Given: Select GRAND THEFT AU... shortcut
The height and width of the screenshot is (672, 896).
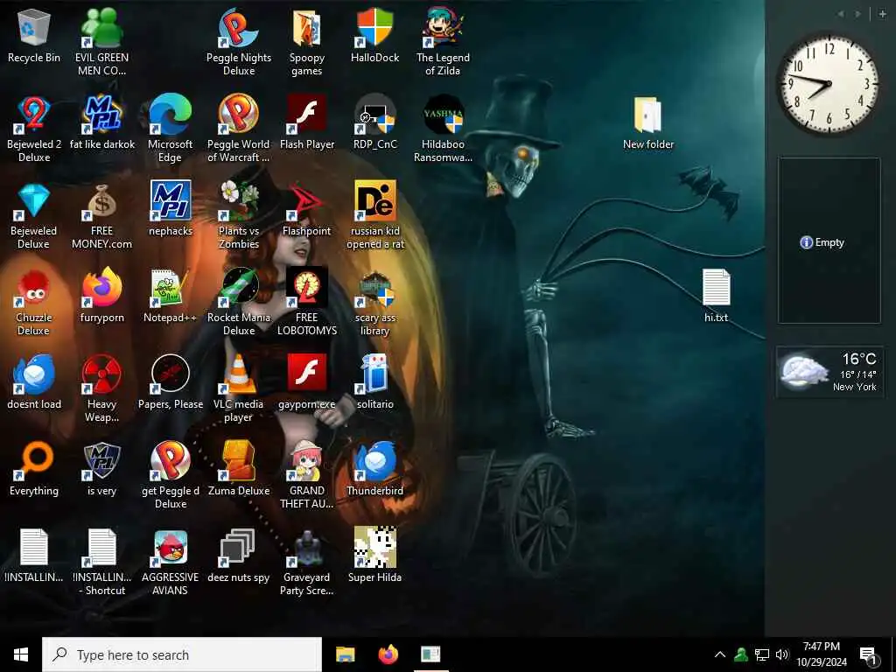Looking at the screenshot, I should click(307, 476).
